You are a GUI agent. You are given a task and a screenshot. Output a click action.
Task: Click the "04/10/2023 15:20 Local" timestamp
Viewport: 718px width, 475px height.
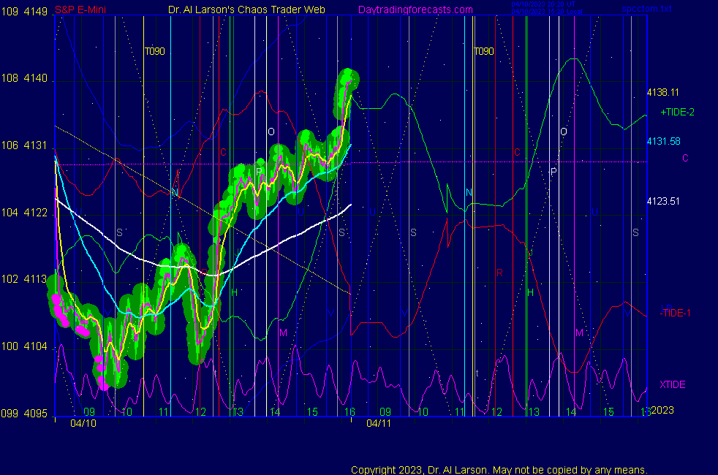[x=547, y=12]
